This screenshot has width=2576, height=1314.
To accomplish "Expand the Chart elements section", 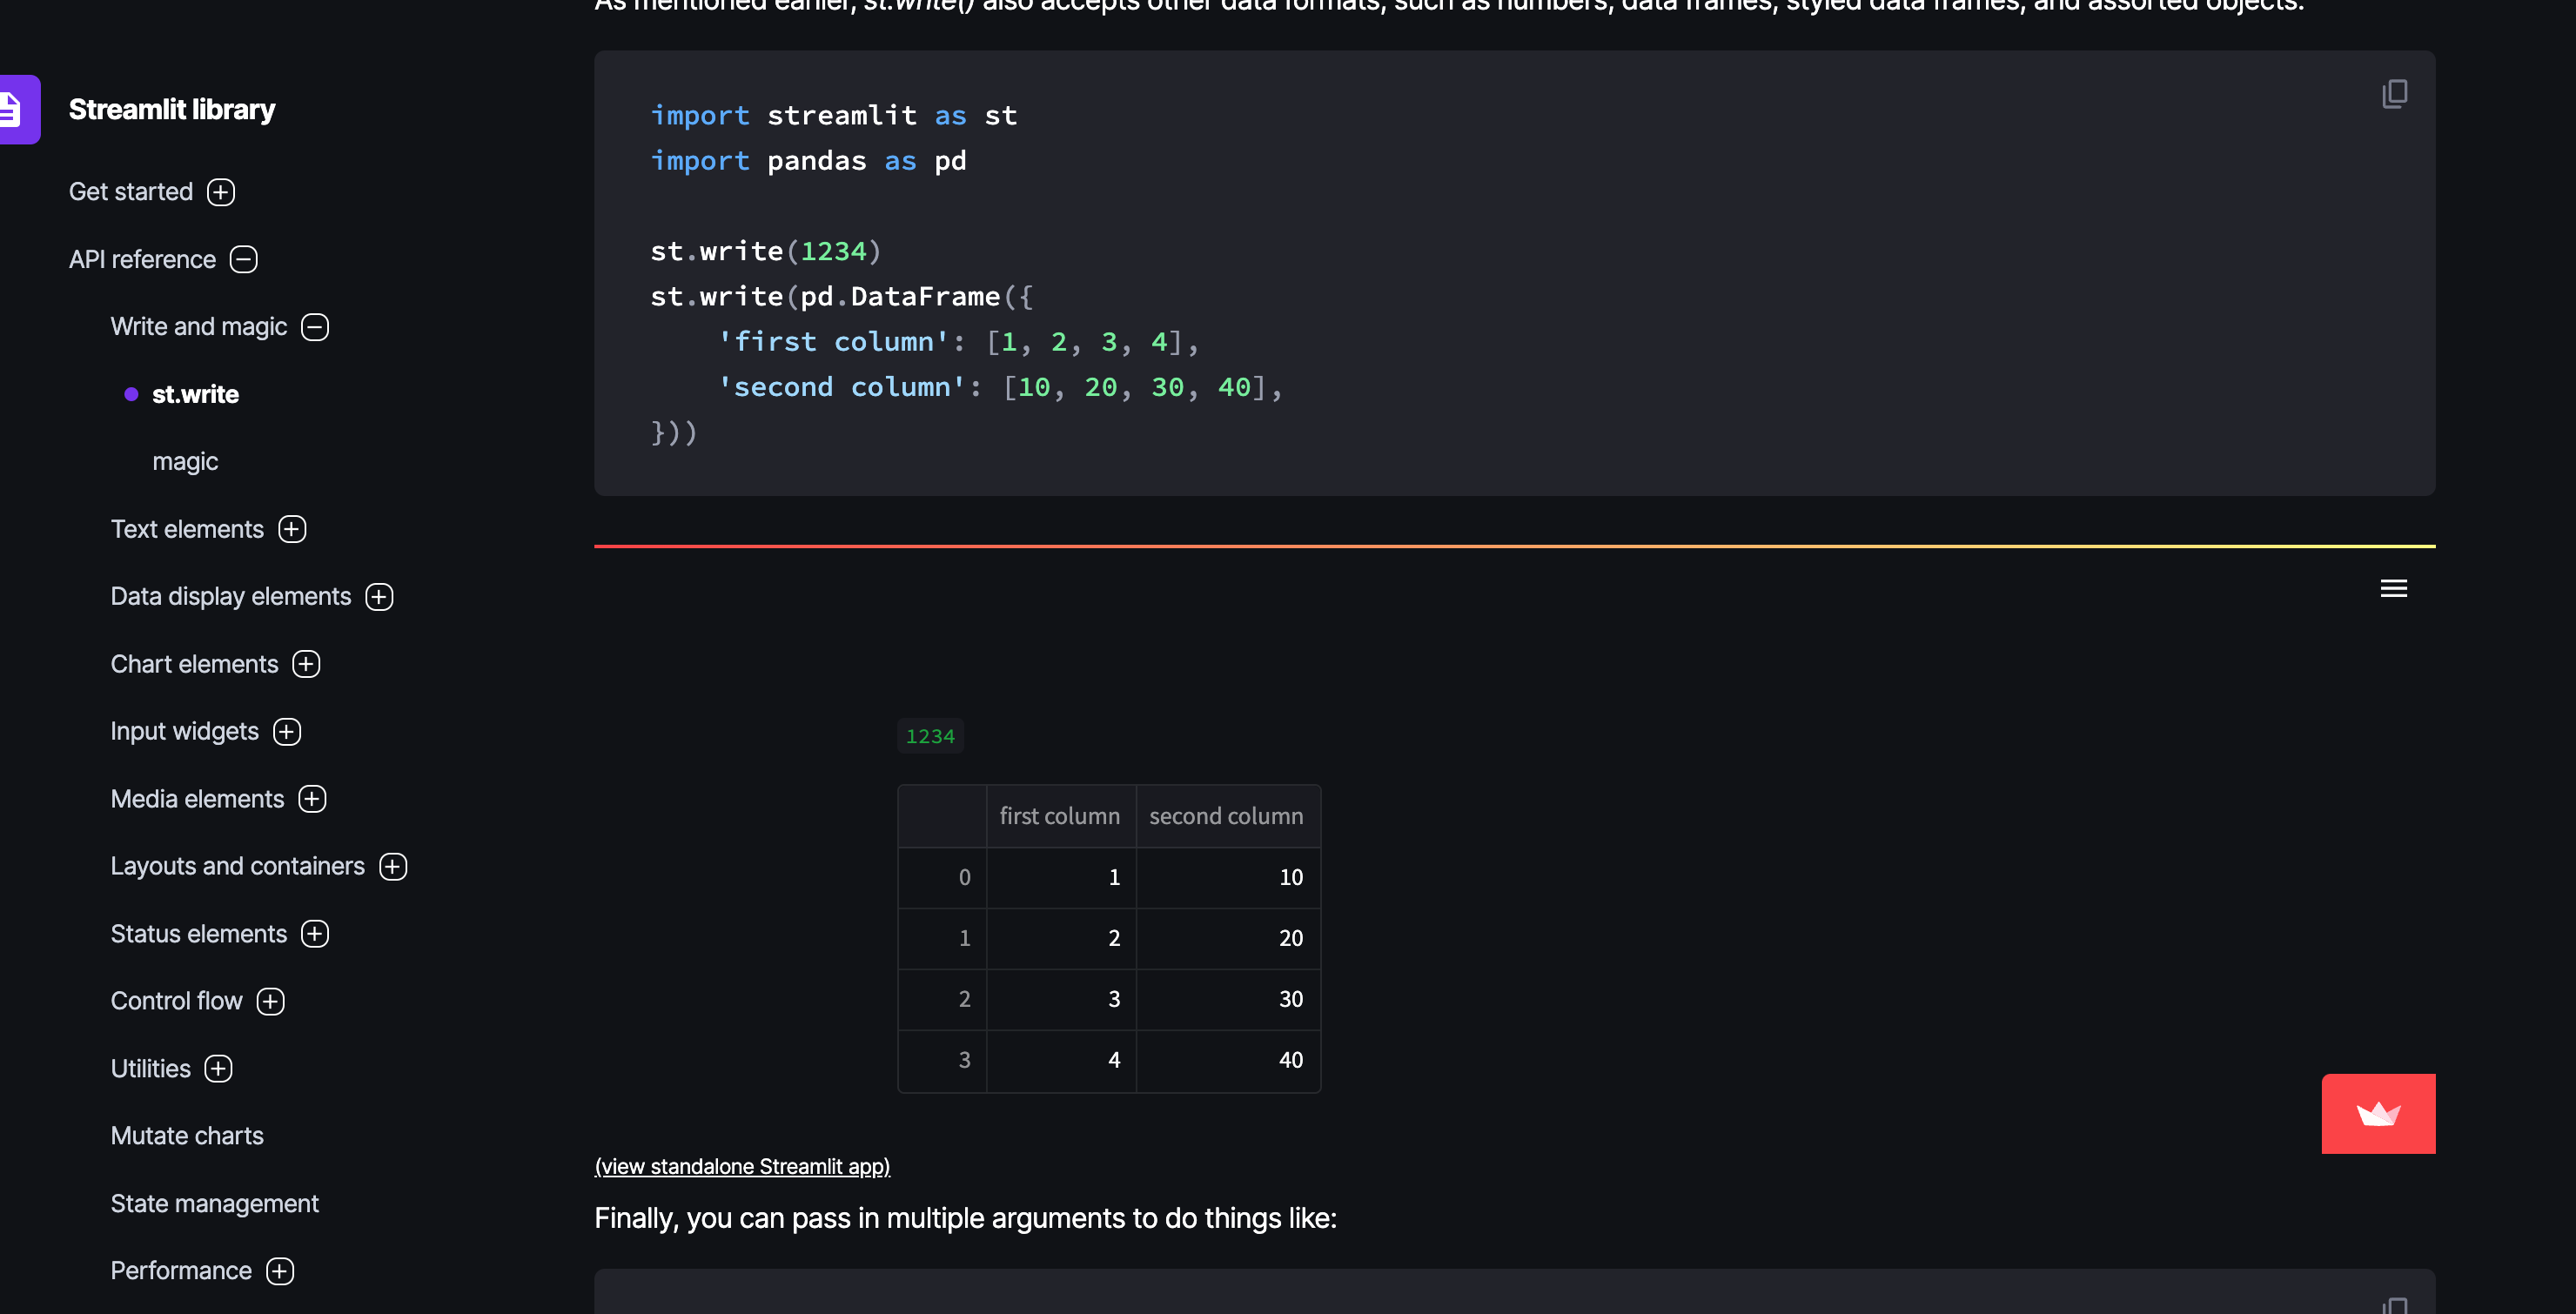I will coord(306,664).
